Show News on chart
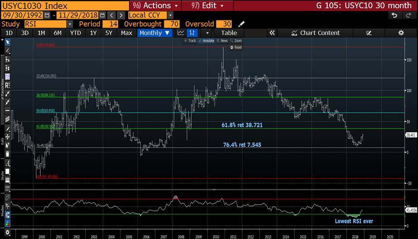 tap(222, 41)
